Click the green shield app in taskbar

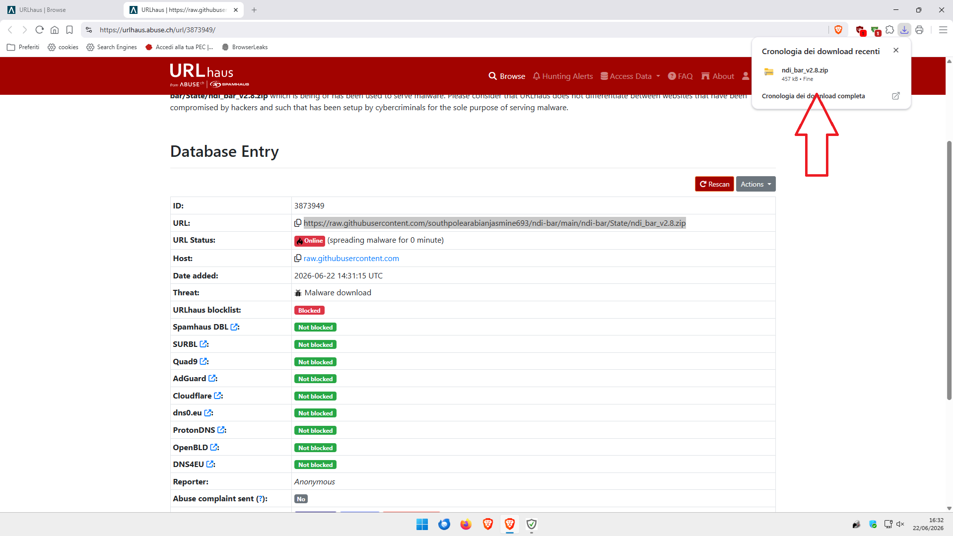tap(532, 524)
